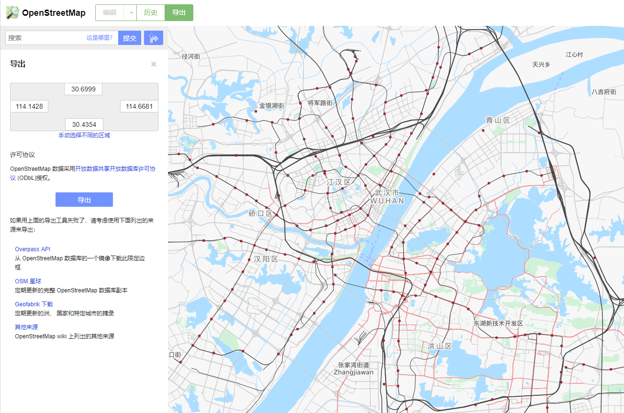Click the text 定期更新的完整 OpenStreetMap 数据库副本
The image size is (624, 413).
pyautogui.click(x=71, y=290)
